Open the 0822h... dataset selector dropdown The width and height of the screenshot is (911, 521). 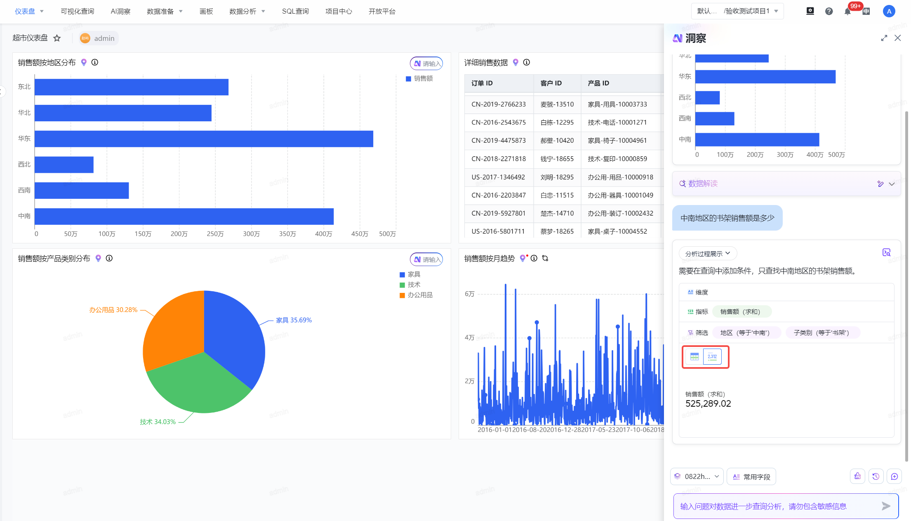(x=697, y=476)
